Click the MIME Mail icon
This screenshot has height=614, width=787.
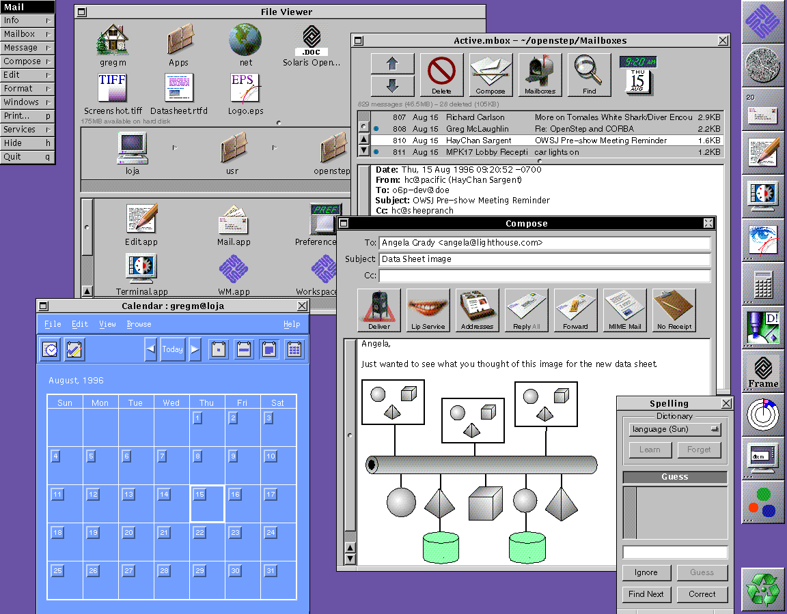625,308
